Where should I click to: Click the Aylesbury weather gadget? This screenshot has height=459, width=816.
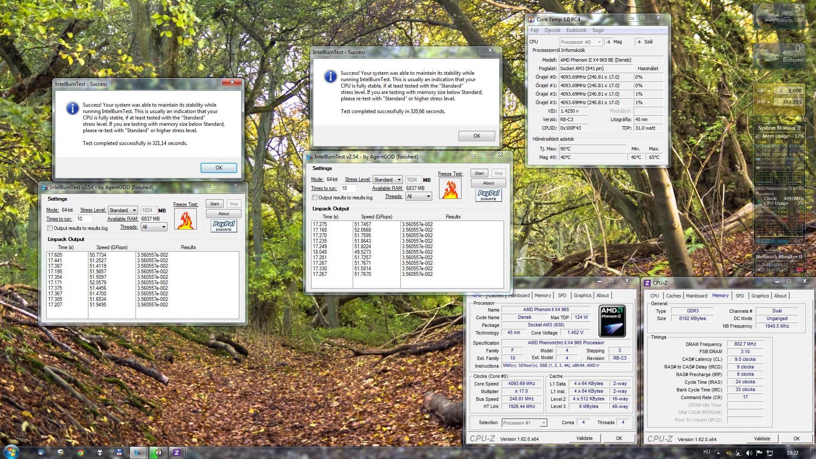779,16
